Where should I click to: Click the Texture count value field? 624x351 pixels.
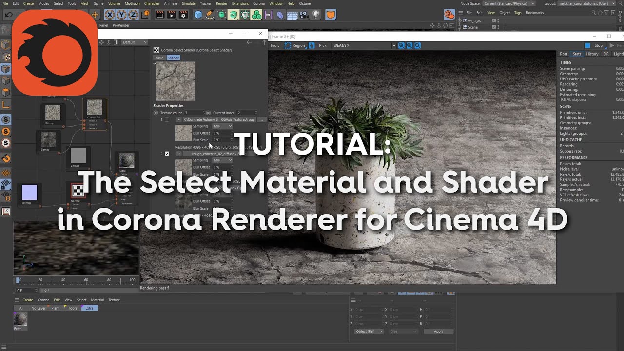(x=194, y=113)
